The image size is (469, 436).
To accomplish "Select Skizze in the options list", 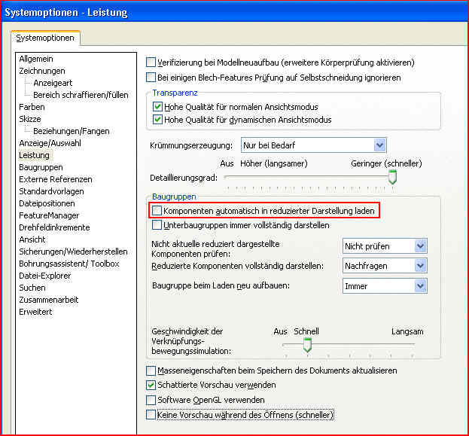I will tap(30, 119).
